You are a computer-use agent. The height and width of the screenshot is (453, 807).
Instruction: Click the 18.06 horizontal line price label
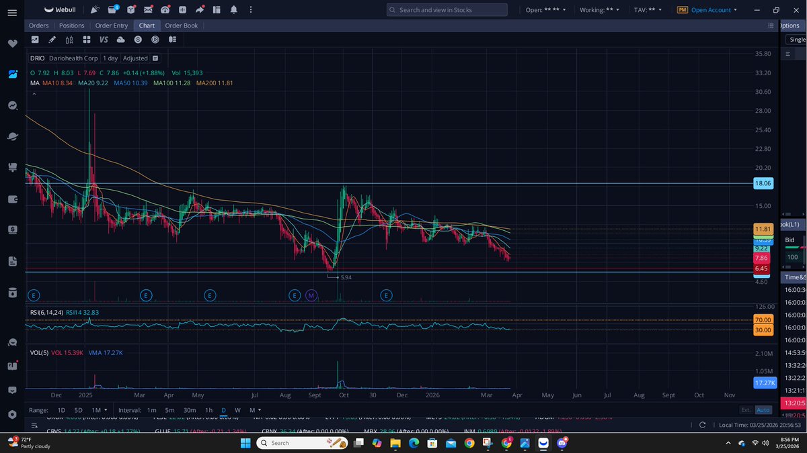click(x=763, y=183)
